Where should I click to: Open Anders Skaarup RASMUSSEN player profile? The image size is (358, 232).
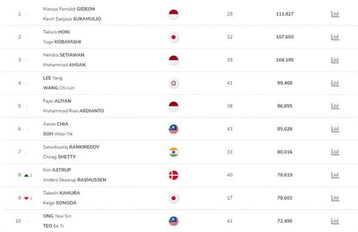pos(75,180)
